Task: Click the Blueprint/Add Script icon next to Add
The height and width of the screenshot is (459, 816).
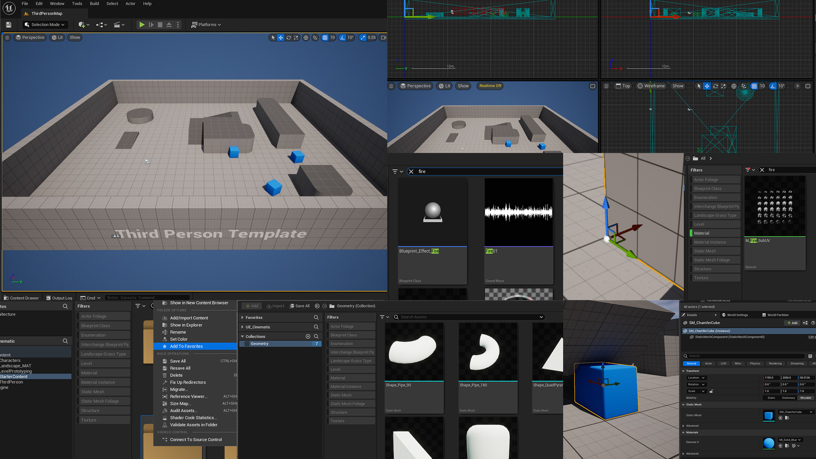Action: coord(805,323)
